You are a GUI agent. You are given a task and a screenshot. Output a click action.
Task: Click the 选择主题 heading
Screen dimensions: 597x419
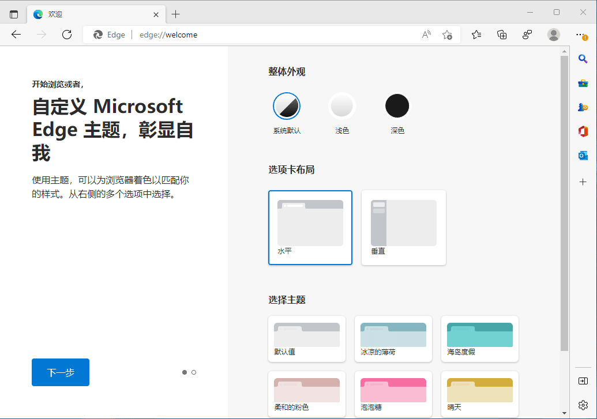click(x=287, y=300)
